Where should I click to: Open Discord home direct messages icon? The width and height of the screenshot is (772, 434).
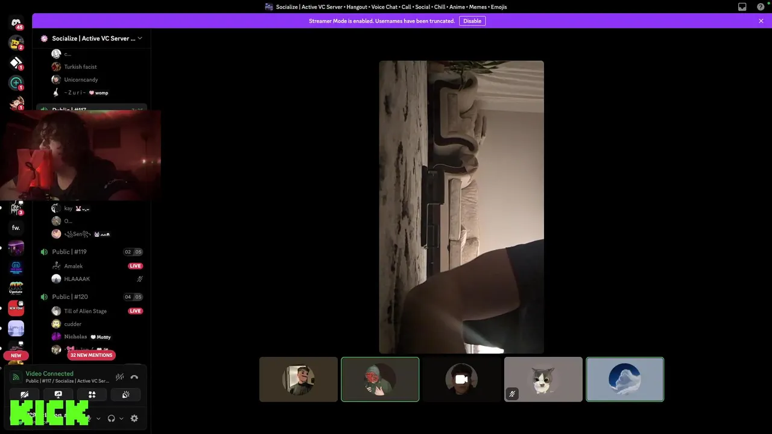pos(16,24)
